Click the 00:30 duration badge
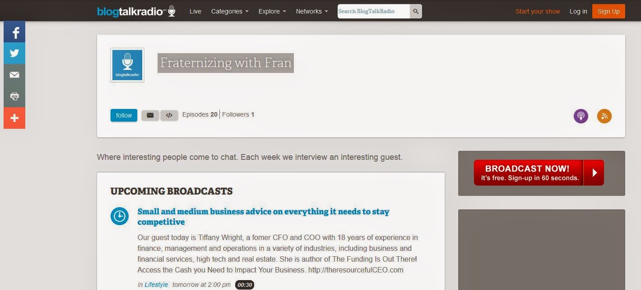The image size is (641, 290). point(245,285)
